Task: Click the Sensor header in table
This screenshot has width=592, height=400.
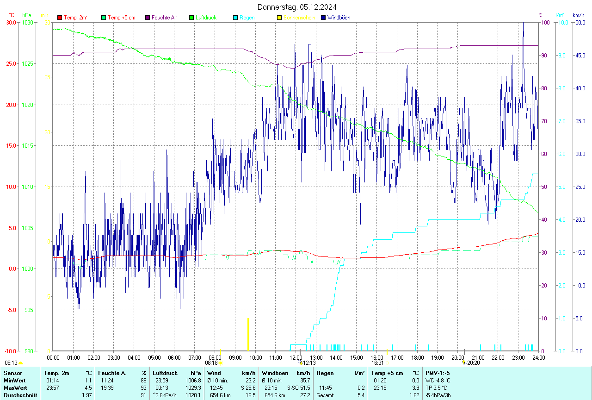Action: click(12, 373)
